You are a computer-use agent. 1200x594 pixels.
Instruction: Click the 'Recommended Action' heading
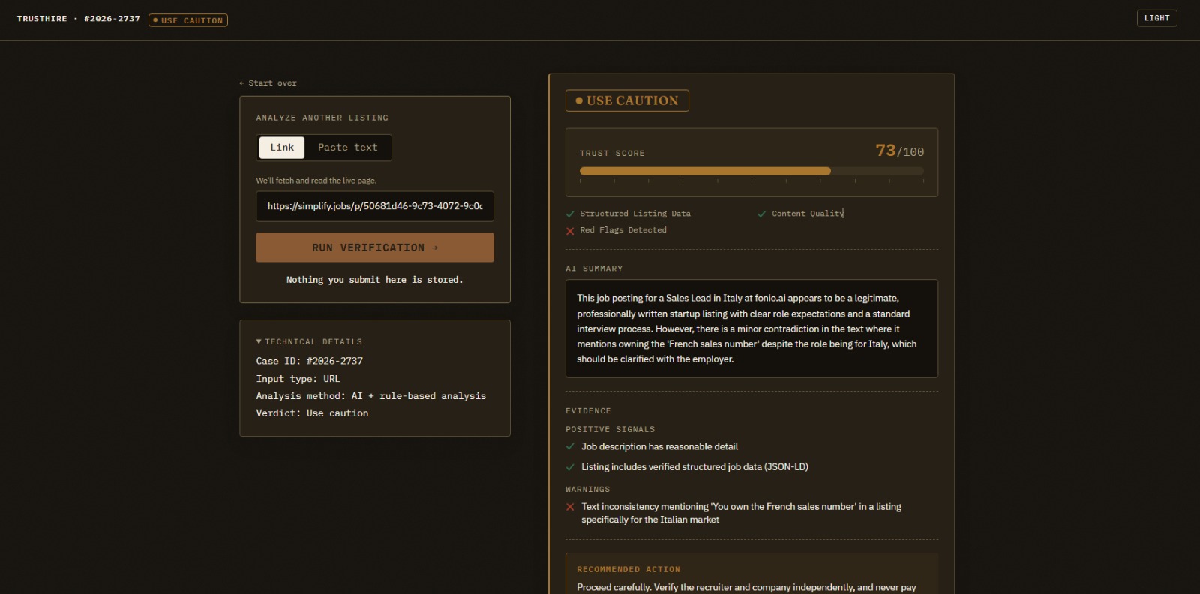[x=628, y=570]
